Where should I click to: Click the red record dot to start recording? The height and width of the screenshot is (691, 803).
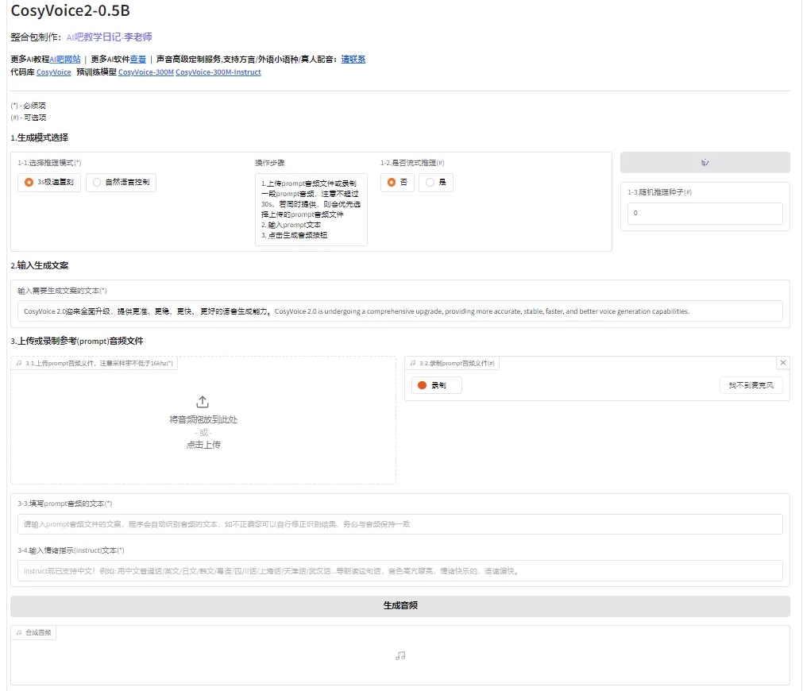coord(422,384)
